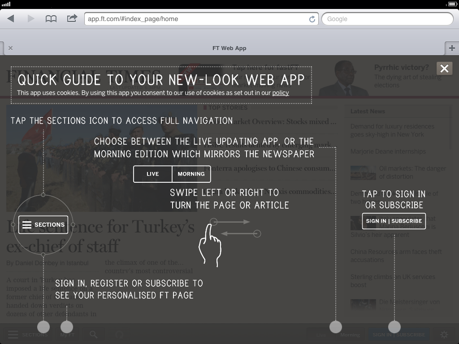
Task: Switch to Morning in bottom bar
Action: click(x=350, y=335)
